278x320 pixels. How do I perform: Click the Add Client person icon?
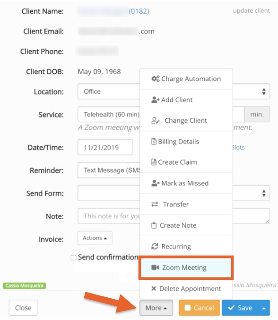click(155, 100)
